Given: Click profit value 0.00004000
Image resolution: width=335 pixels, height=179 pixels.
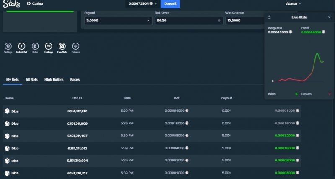Looking at the screenshot, I should [285, 173].
